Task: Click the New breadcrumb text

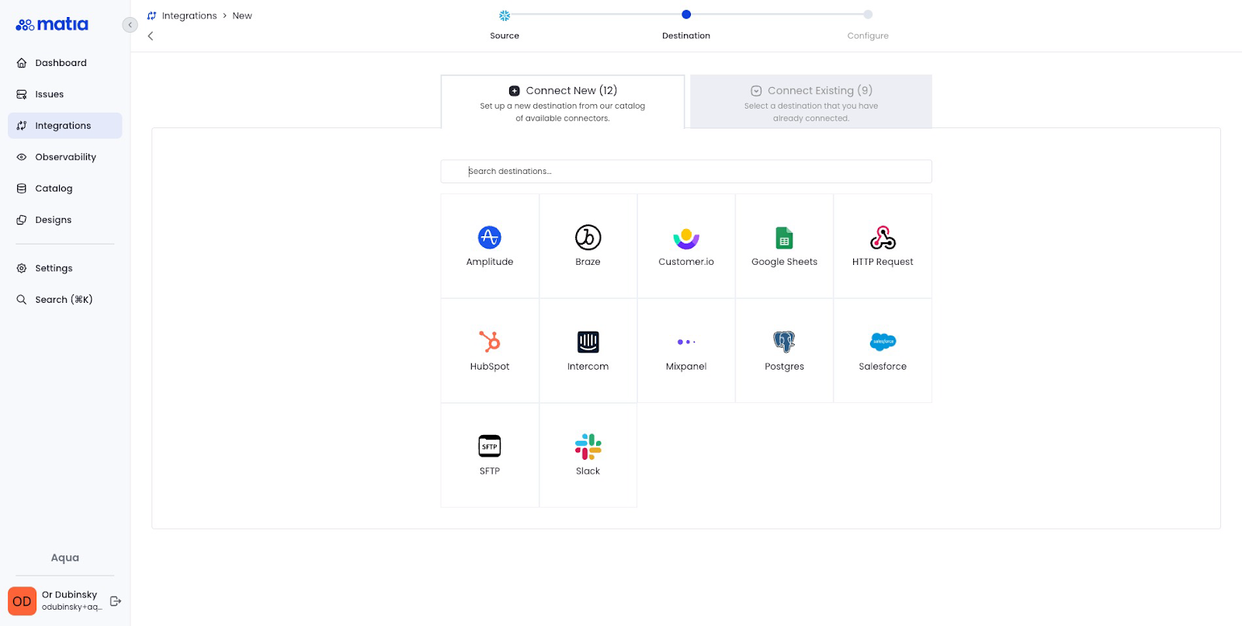Action: pos(242,16)
